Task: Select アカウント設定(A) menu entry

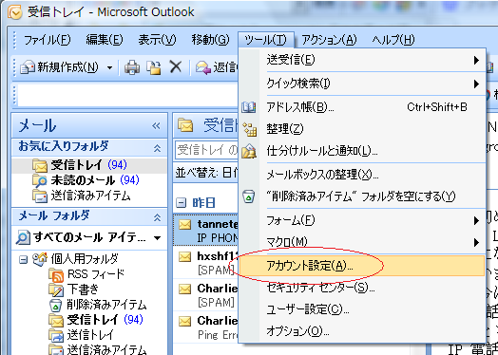Action: click(x=362, y=266)
